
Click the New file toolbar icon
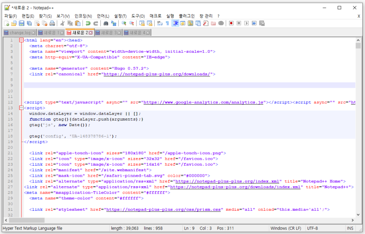(x=6, y=23)
